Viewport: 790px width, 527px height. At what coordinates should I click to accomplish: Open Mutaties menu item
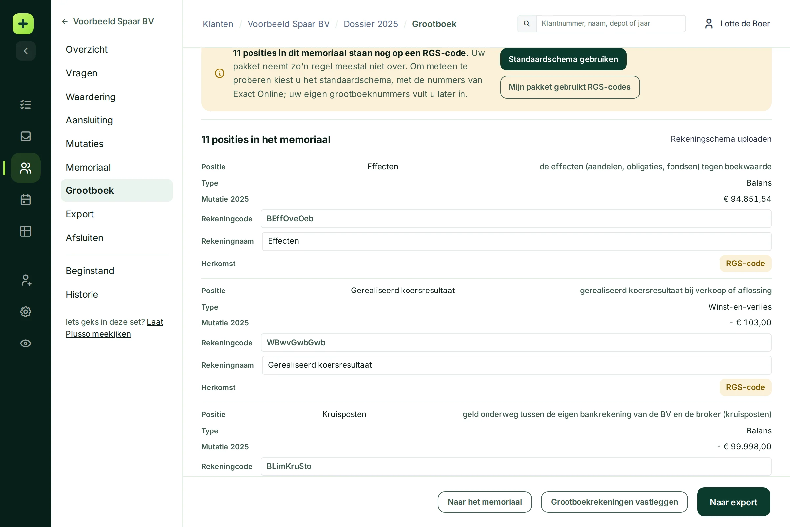click(x=85, y=144)
